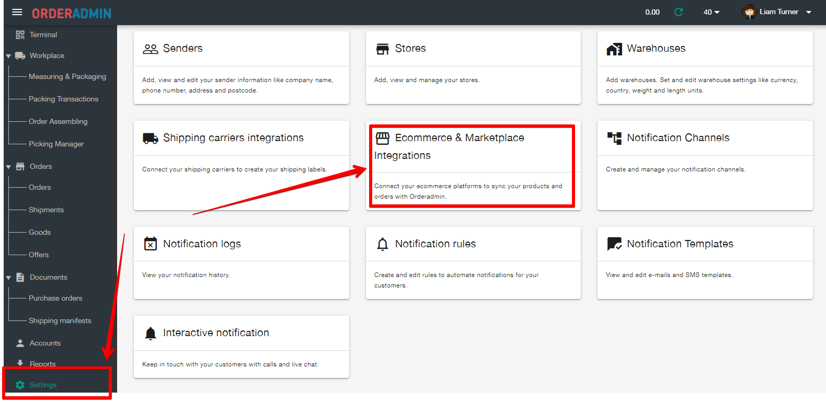Open the 40 items dropdown
This screenshot has width=826, height=402.
tap(712, 12)
